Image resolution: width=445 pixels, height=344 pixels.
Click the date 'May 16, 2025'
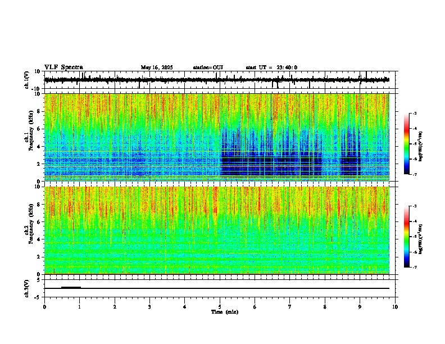point(157,67)
